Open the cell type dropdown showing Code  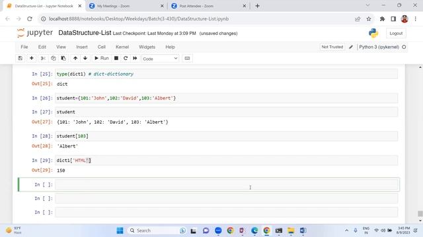pos(160,59)
